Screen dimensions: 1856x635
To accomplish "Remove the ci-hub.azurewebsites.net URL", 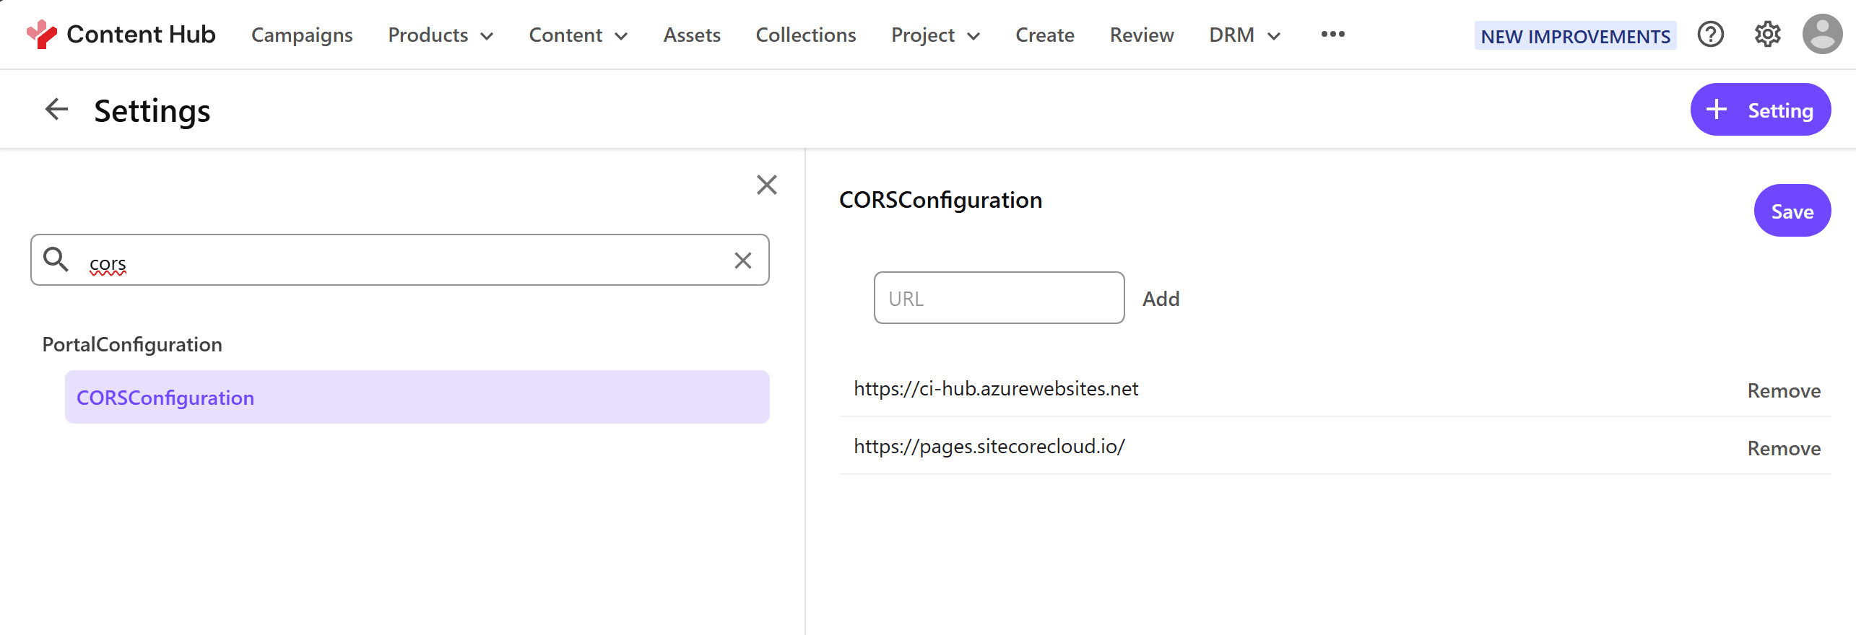I will click(1783, 390).
